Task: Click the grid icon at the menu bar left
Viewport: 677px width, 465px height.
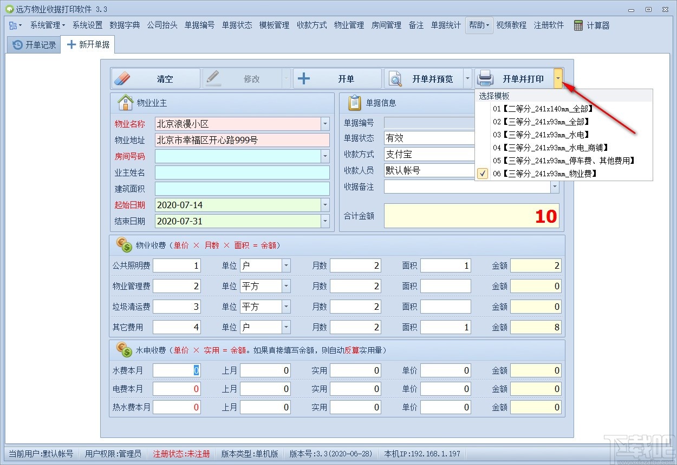Action: [x=14, y=25]
